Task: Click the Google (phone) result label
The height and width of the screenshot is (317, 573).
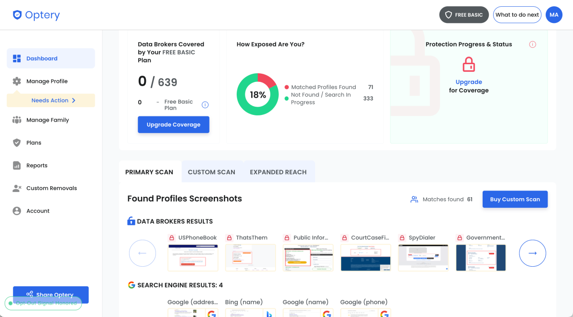Action: [364, 302]
